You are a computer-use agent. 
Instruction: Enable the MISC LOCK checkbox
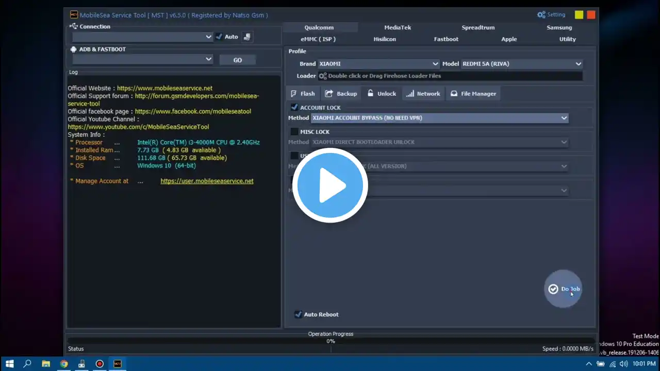(294, 132)
